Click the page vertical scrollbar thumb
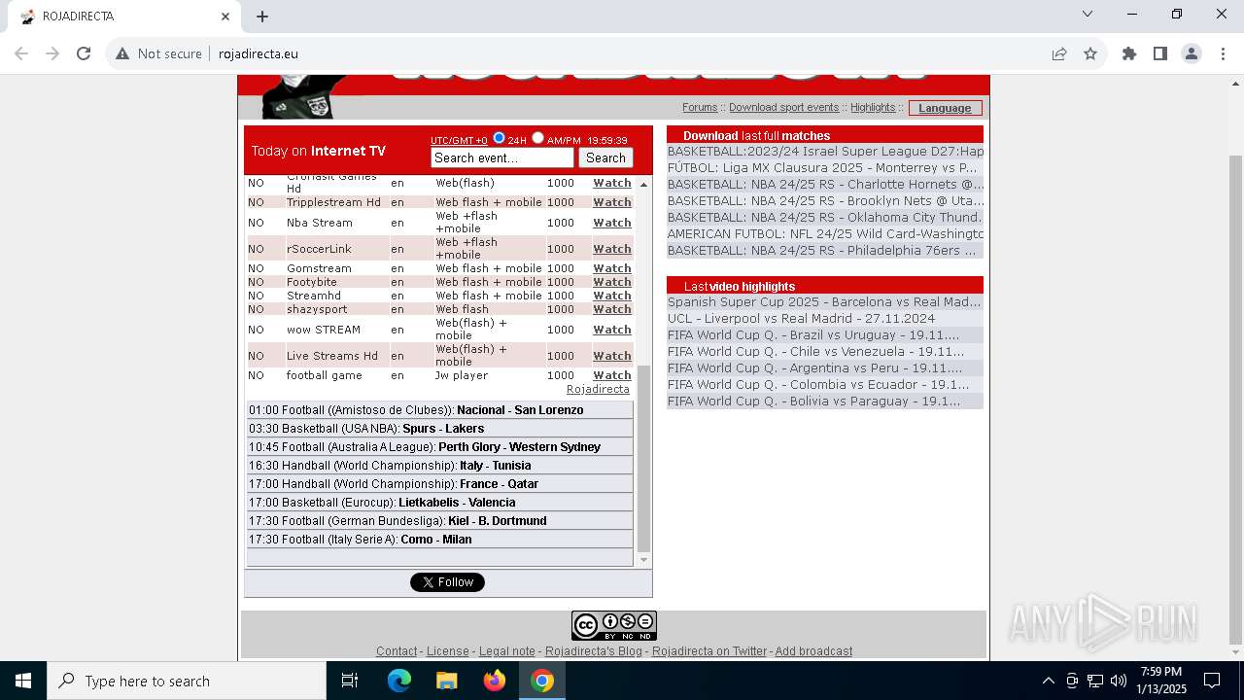This screenshot has height=700, width=1244. (x=1235, y=400)
